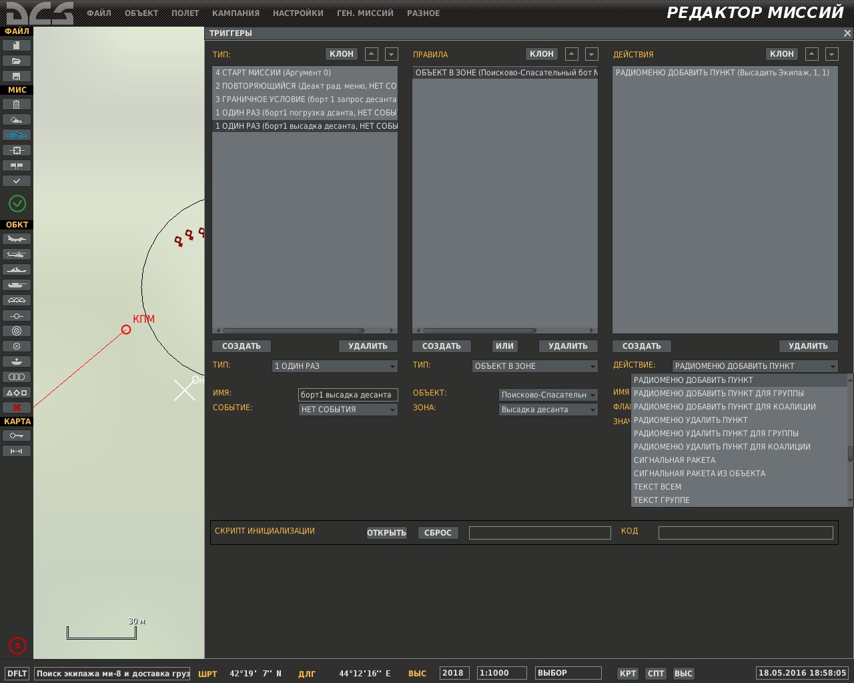Move trigger down in ТИП list
The width and height of the screenshot is (854, 683).
pos(392,54)
